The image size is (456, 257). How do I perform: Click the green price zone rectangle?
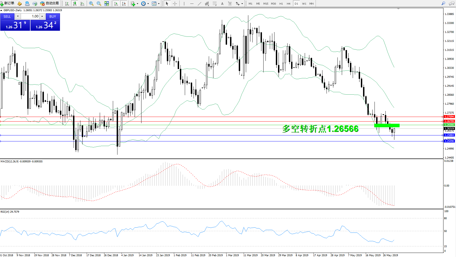pyautogui.click(x=387, y=125)
